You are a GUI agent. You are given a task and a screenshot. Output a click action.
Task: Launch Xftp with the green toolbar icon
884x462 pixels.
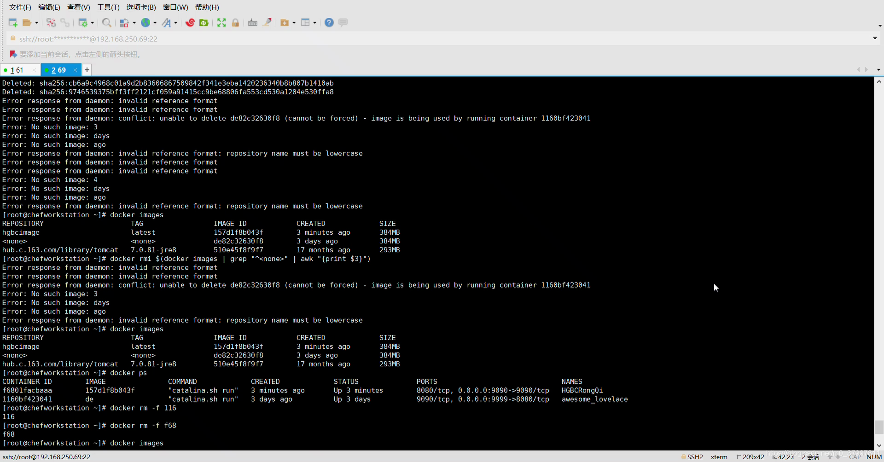pyautogui.click(x=204, y=23)
